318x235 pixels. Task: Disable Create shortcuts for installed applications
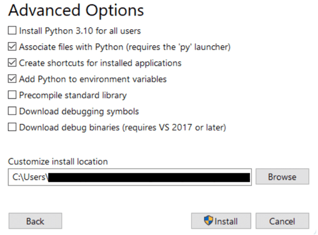(12, 63)
